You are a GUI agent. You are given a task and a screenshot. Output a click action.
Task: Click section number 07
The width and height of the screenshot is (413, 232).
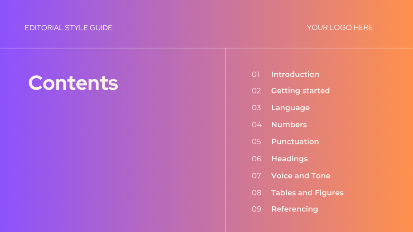256,176
